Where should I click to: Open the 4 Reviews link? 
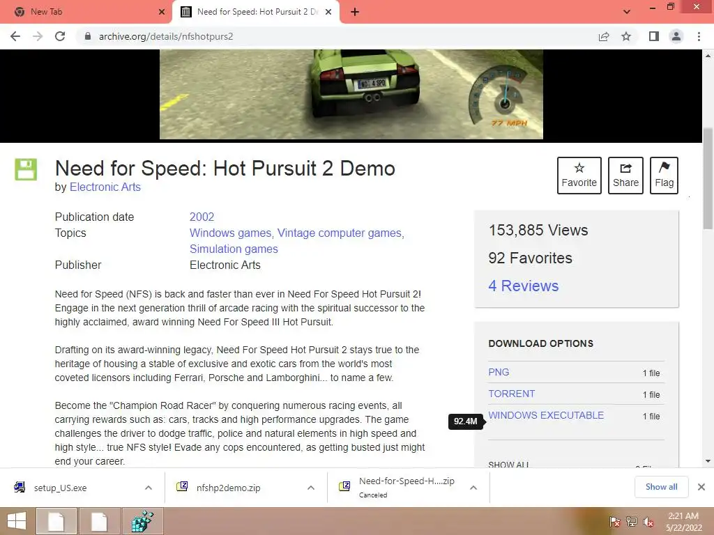[523, 286]
